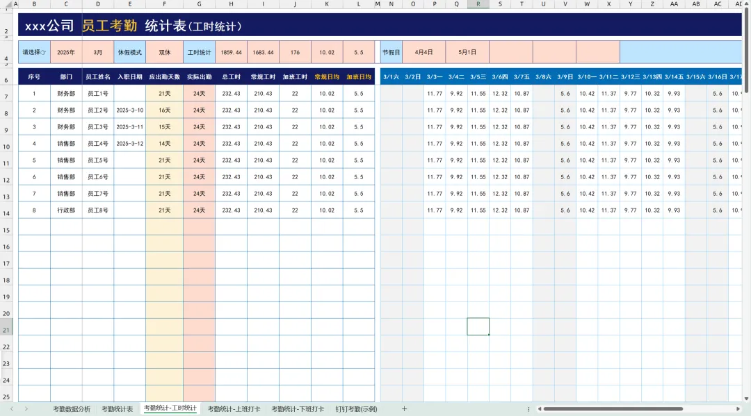Click the 请选择 label cell
The height and width of the screenshot is (416, 751).
click(34, 52)
